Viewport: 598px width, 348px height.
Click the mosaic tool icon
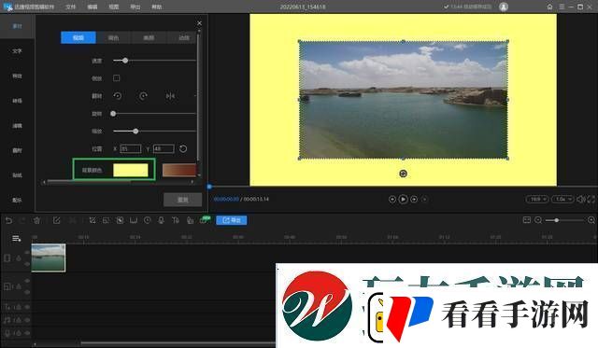(120, 220)
